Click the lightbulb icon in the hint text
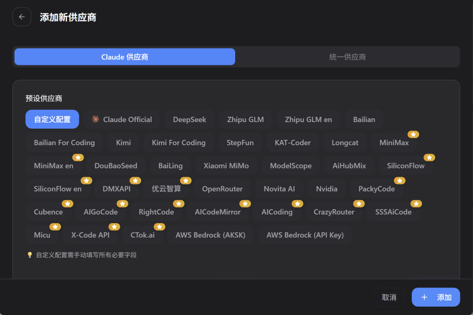The image size is (473, 315). tap(29, 255)
